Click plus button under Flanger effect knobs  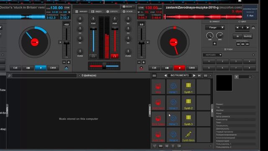pos(215,44)
